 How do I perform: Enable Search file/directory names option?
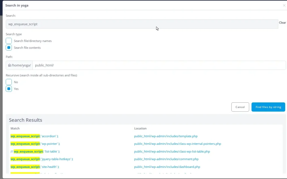tap(9, 41)
